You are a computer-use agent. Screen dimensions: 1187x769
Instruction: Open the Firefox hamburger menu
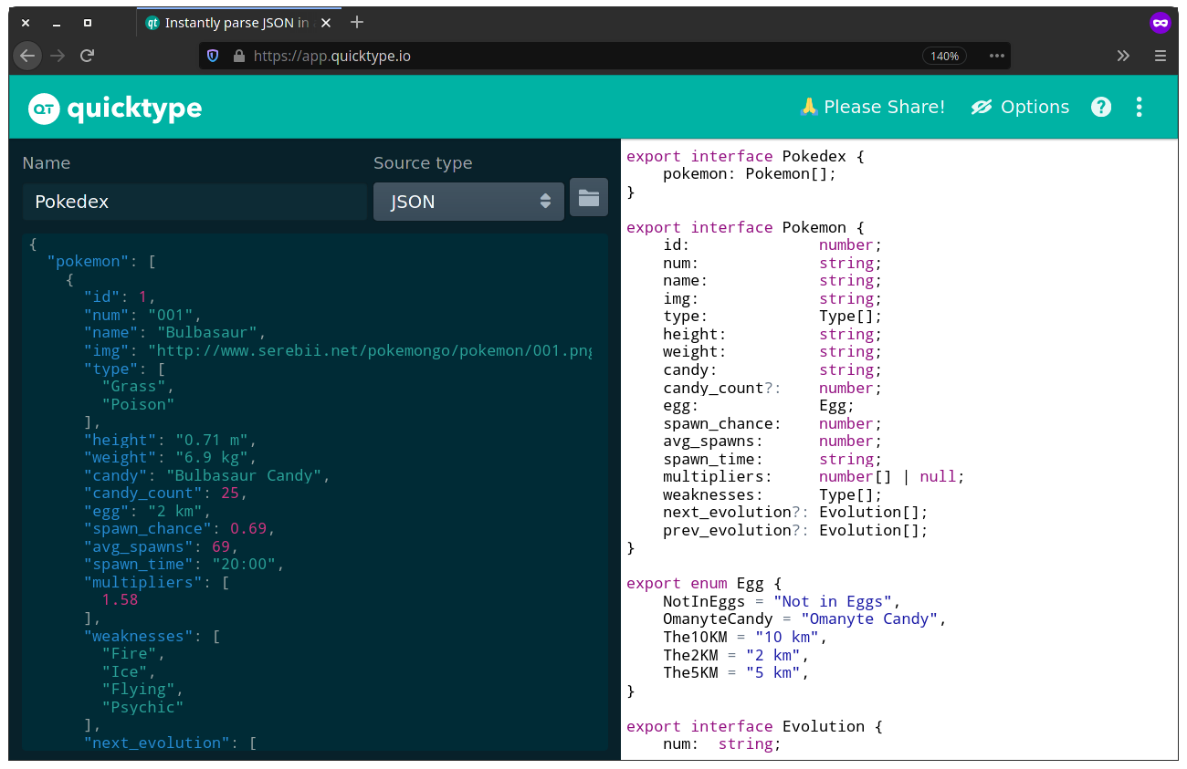point(1161,56)
